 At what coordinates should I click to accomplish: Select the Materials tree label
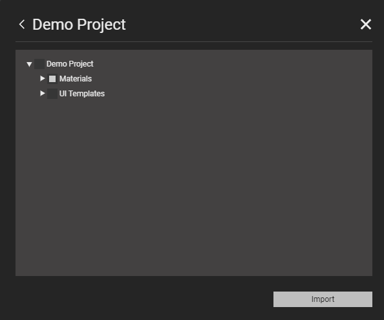coord(76,79)
